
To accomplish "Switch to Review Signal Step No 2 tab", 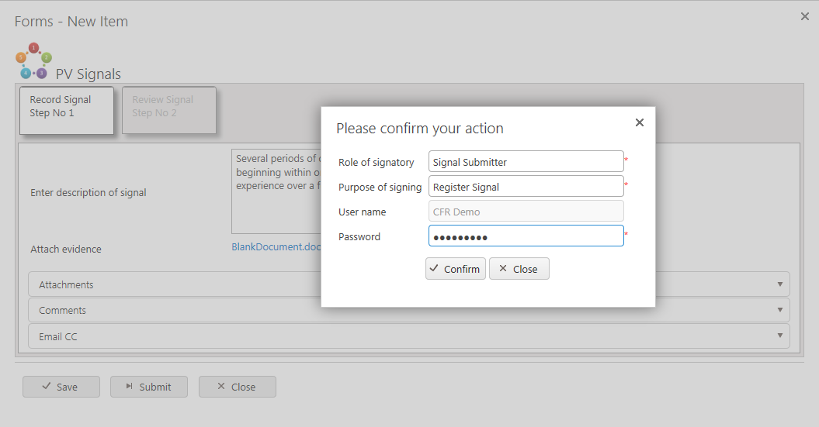I will pos(168,110).
